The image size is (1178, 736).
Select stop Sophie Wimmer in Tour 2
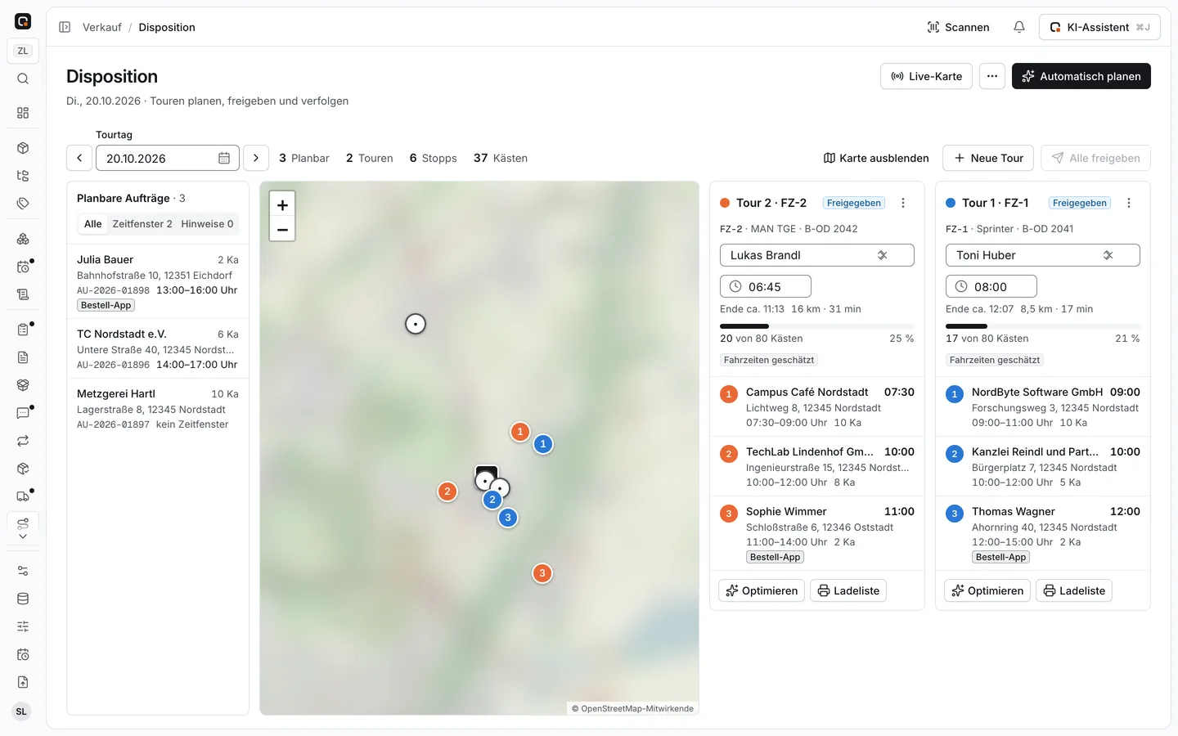coord(817,533)
